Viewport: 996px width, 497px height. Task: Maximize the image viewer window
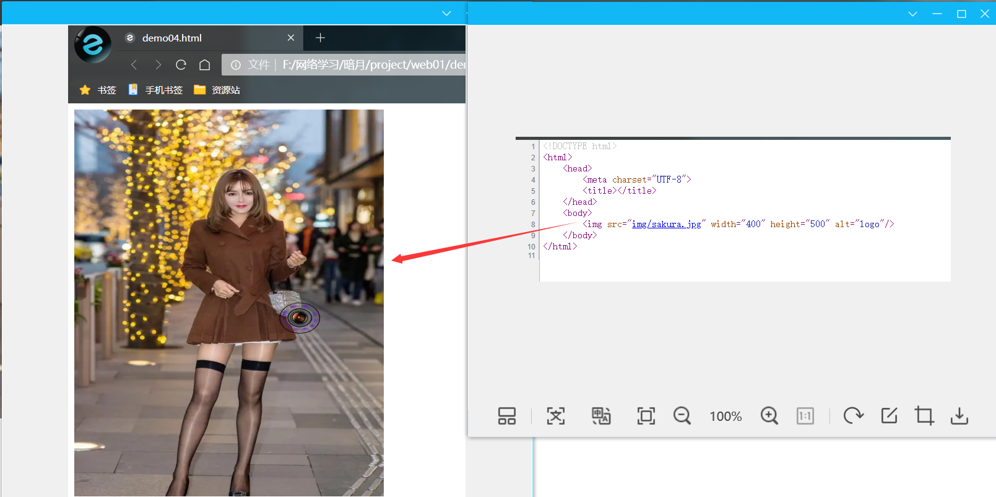[961, 14]
